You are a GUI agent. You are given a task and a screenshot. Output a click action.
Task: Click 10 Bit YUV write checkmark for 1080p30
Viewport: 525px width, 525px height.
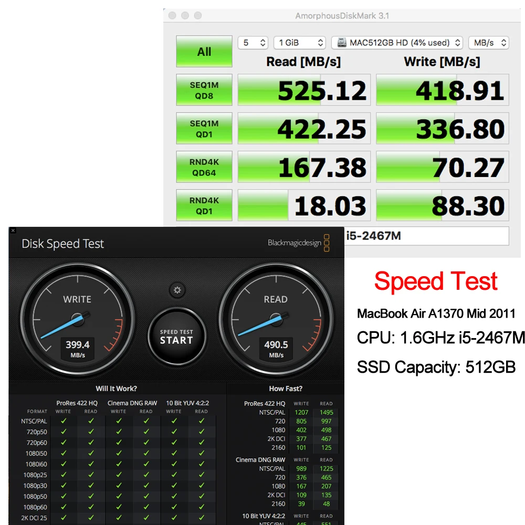point(174,486)
